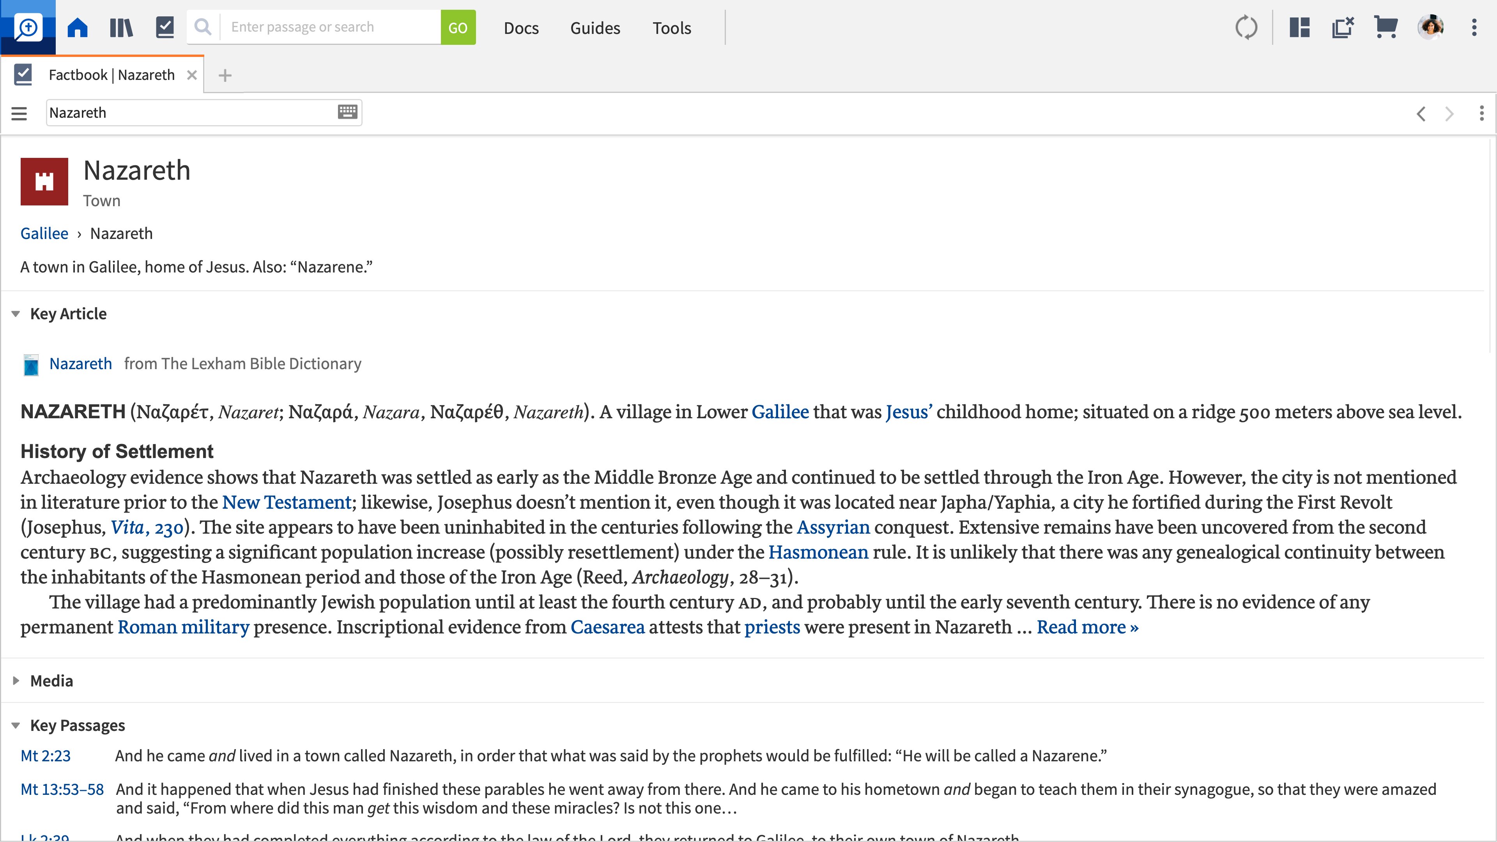Open the Guides menu

click(595, 28)
